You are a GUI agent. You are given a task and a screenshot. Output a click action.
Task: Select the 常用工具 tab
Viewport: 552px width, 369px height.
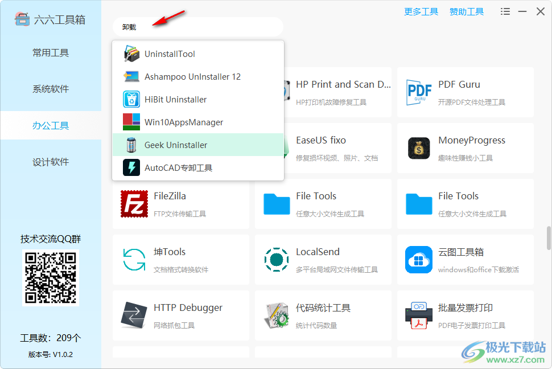pos(51,52)
